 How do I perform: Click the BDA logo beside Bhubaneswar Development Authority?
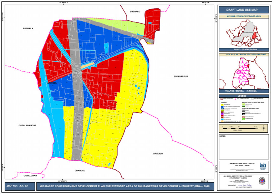[263, 166]
